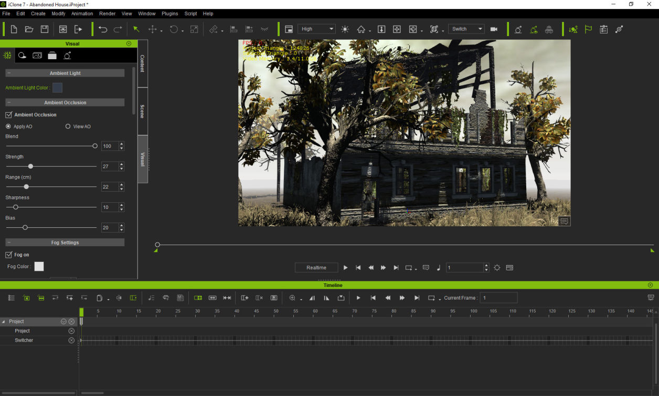Image resolution: width=659 pixels, height=396 pixels.
Task: Undo the last action
Action: click(x=103, y=29)
